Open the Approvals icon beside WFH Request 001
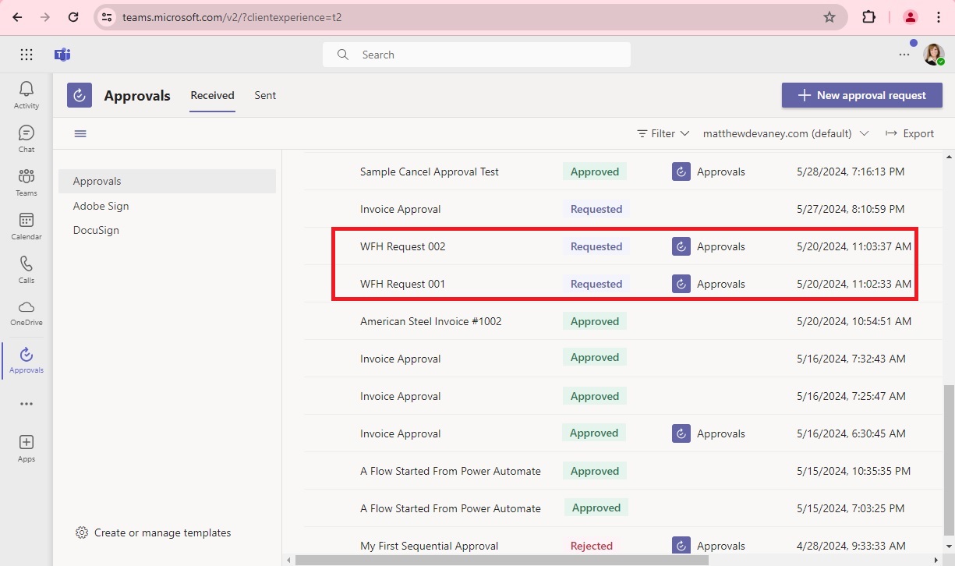Viewport: 955px width, 566px height. [x=681, y=284]
